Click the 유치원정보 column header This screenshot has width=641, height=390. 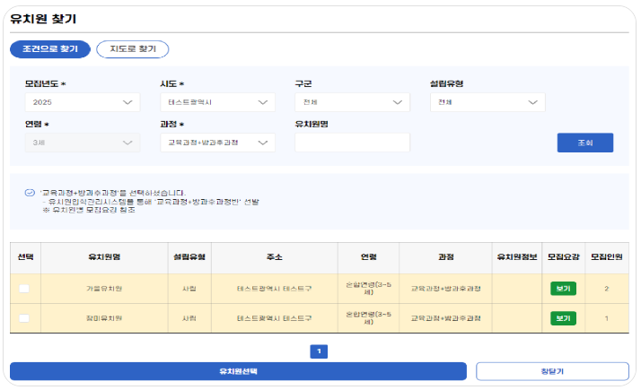(517, 257)
